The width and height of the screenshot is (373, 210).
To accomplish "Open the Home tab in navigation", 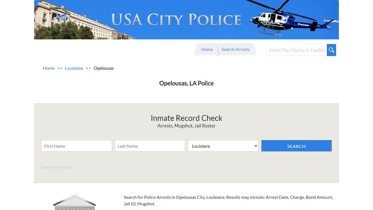I will [x=207, y=49].
